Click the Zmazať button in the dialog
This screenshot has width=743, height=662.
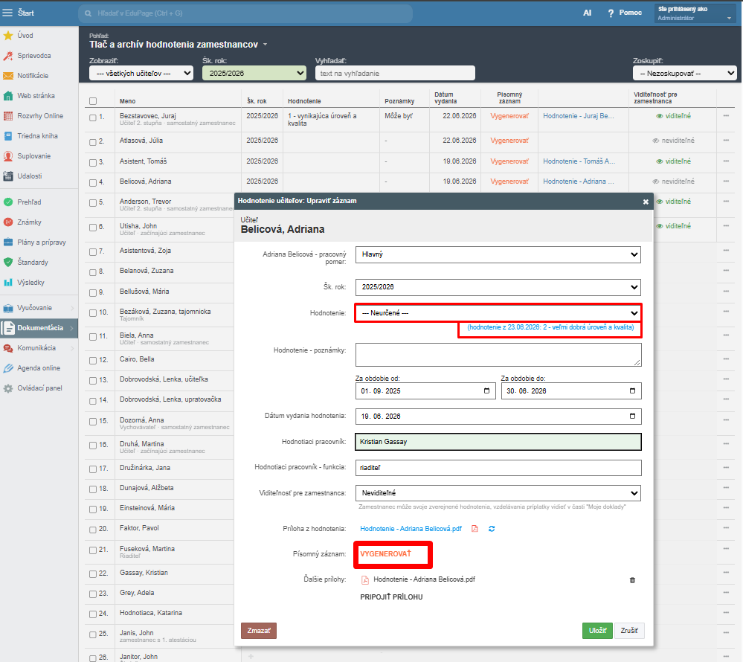coord(259,631)
